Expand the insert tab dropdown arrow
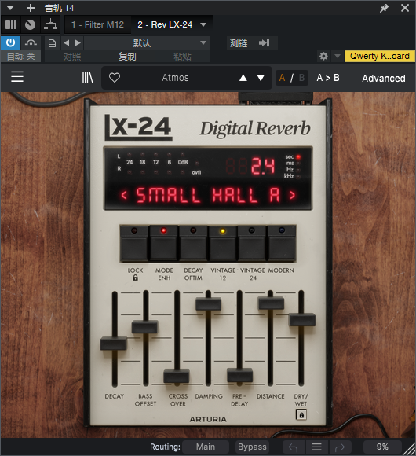416x456 pixels. [x=203, y=24]
